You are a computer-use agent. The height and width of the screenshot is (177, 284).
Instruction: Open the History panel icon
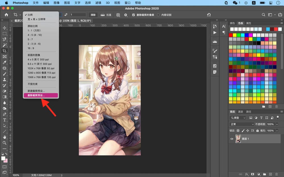(x=215, y=26)
